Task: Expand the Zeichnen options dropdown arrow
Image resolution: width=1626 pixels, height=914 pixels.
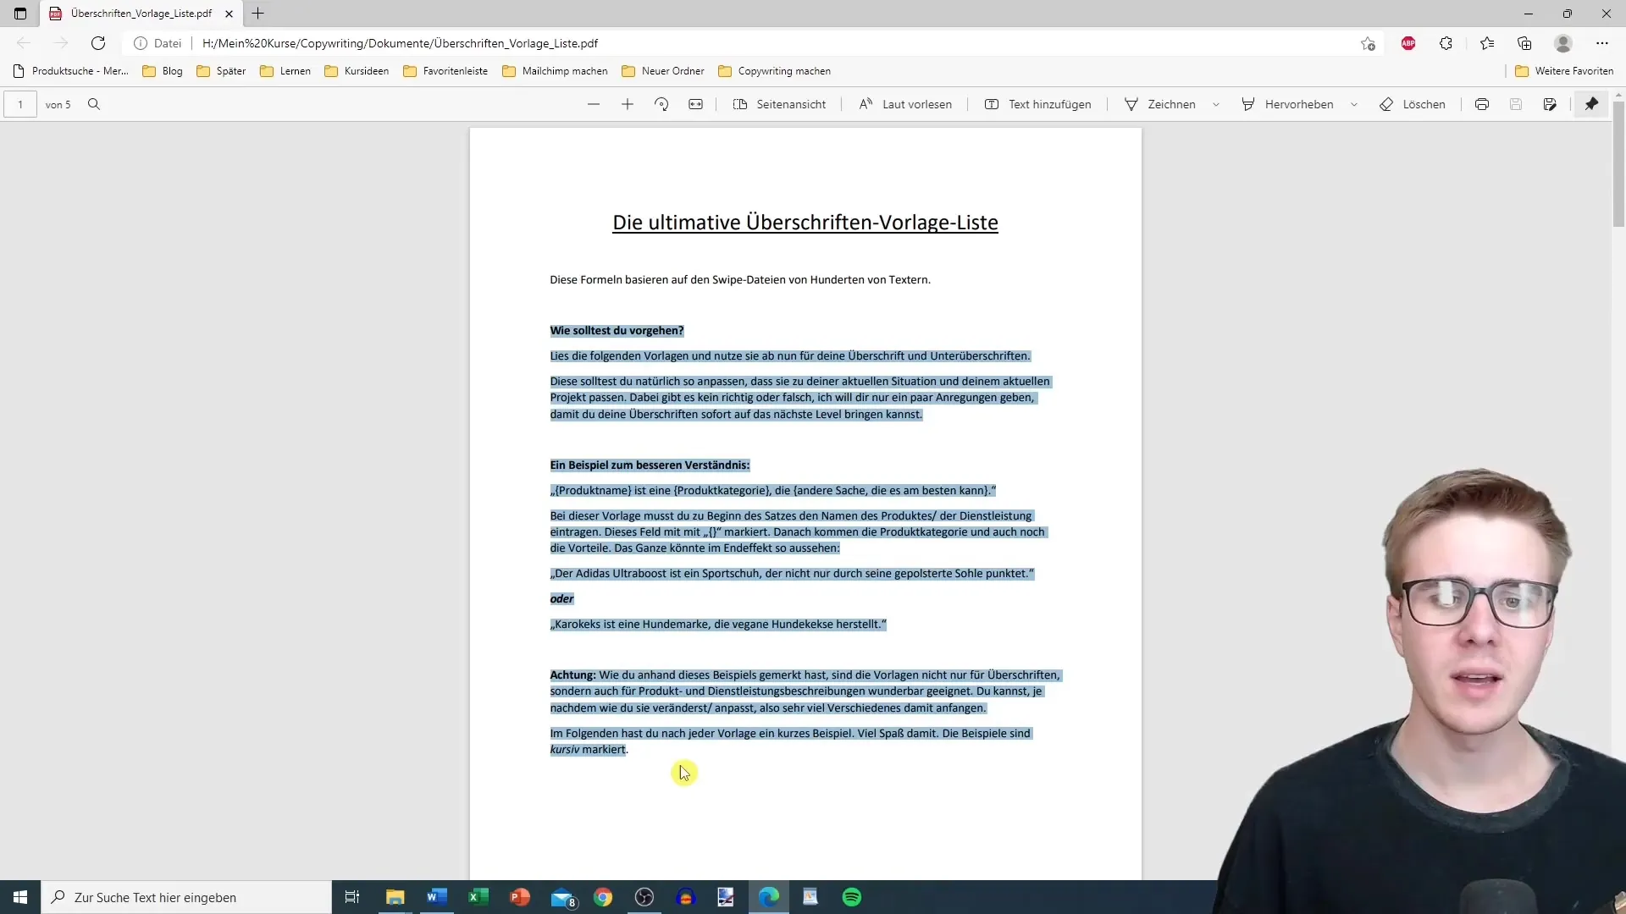Action: click(1216, 104)
